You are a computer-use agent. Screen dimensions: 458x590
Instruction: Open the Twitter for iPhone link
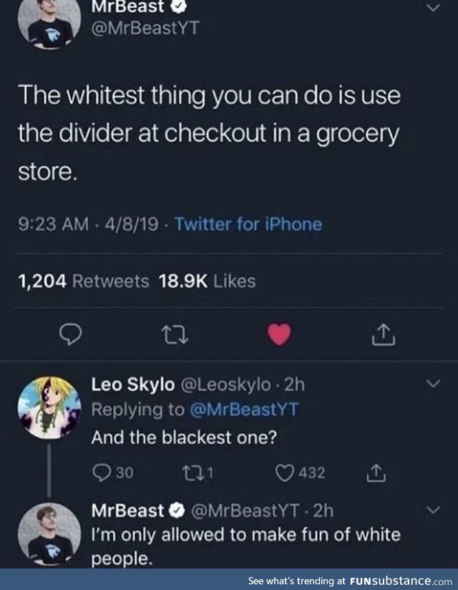coord(248,224)
